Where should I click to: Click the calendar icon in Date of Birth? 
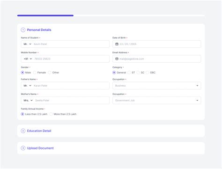coord(117,44)
